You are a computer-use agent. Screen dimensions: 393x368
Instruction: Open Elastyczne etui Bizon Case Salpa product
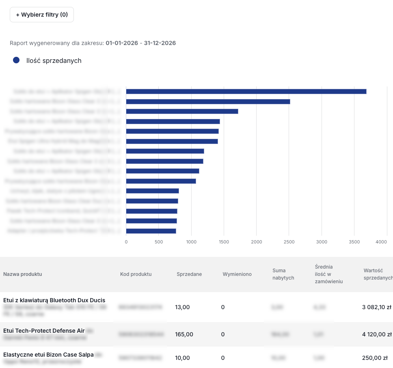coord(48,355)
